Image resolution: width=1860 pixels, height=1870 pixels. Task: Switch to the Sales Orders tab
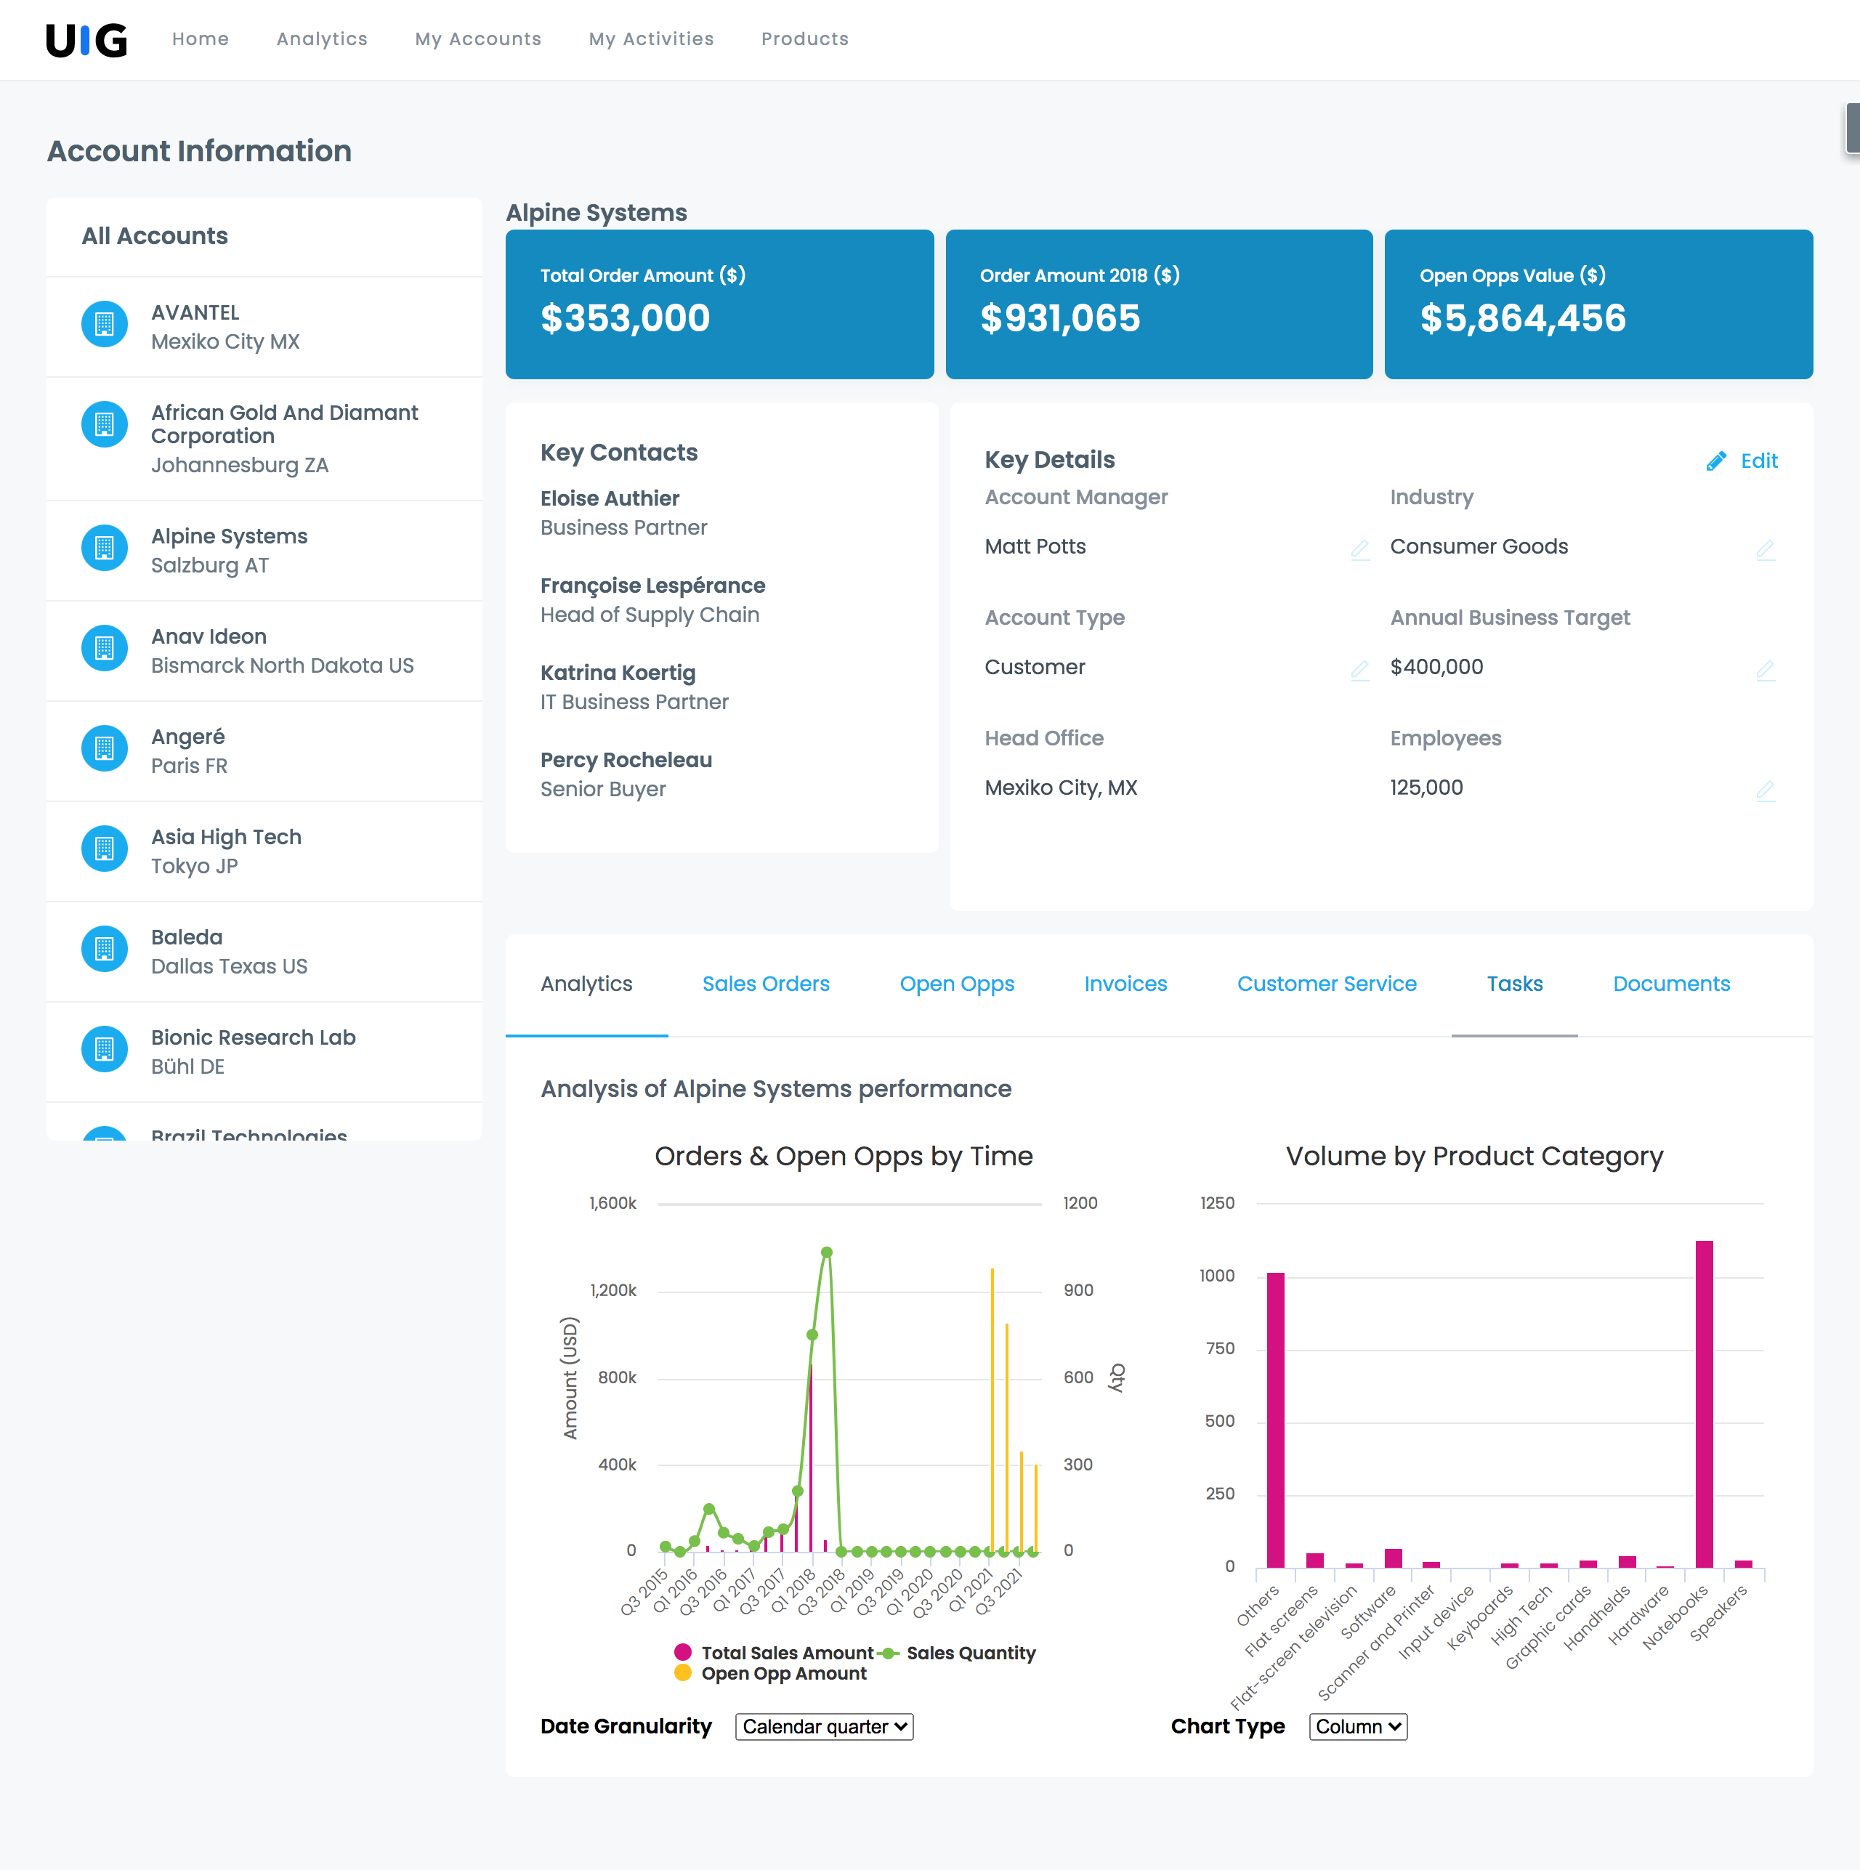[766, 984]
